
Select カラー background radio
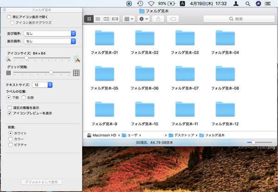[x=11, y=139]
